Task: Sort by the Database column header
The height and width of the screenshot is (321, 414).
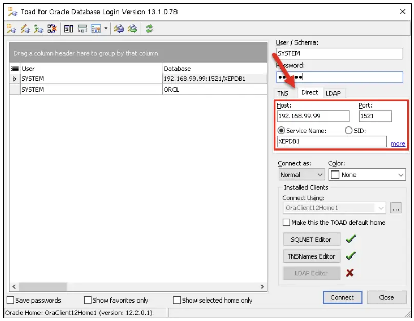Action: (214, 69)
